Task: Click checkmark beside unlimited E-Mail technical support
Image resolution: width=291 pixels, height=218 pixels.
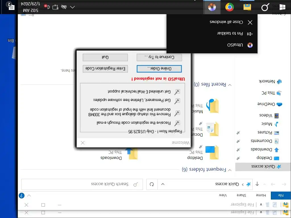Action: (x=177, y=92)
